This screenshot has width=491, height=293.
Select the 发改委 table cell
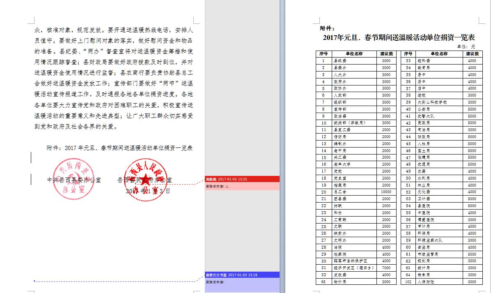(x=354, y=275)
